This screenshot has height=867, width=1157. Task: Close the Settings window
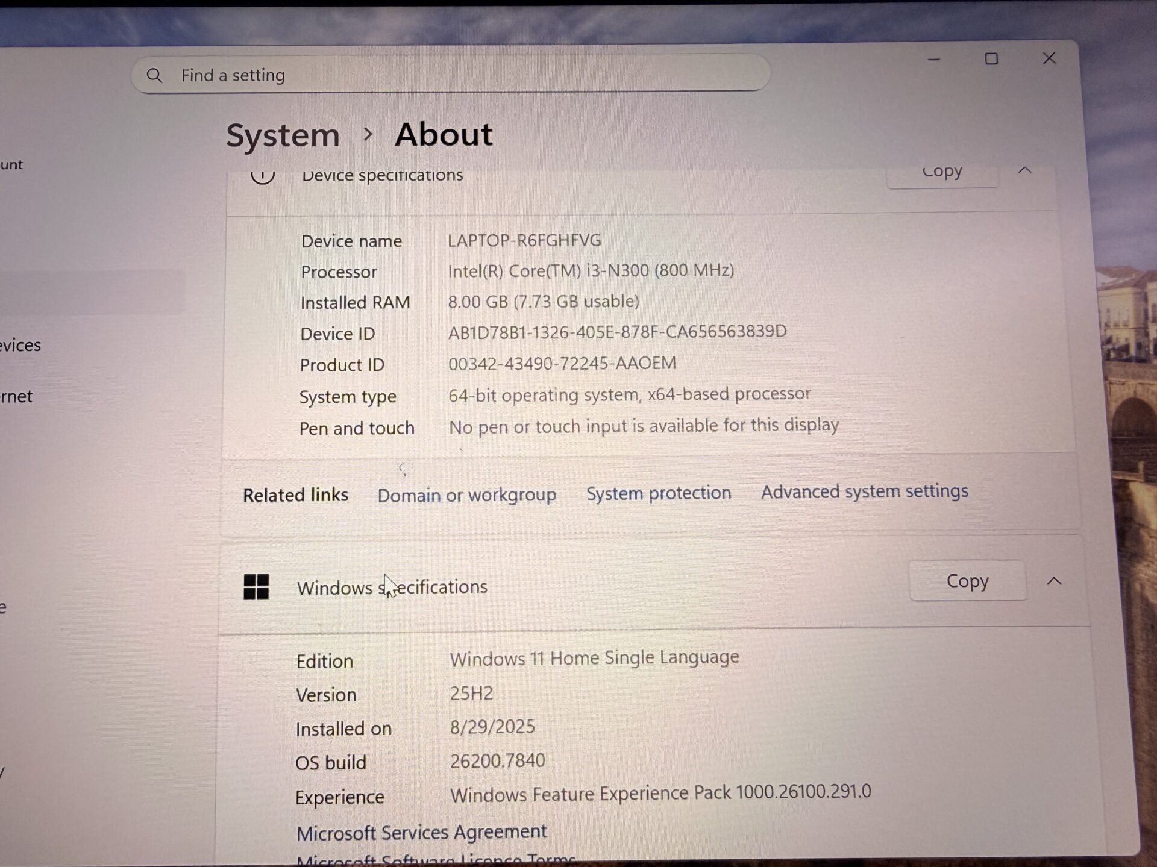(1049, 58)
